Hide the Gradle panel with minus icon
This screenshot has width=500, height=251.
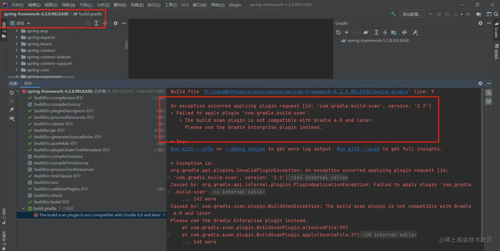pyautogui.click(x=489, y=23)
